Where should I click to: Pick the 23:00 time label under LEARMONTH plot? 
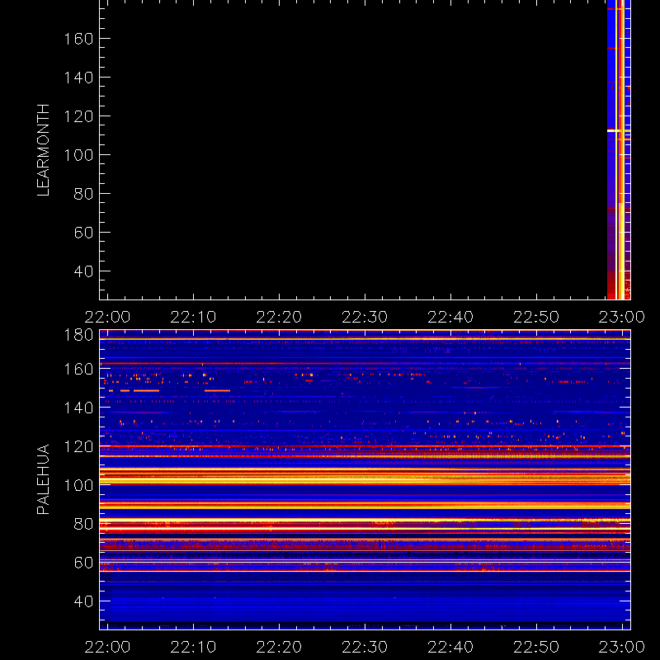[622, 317]
